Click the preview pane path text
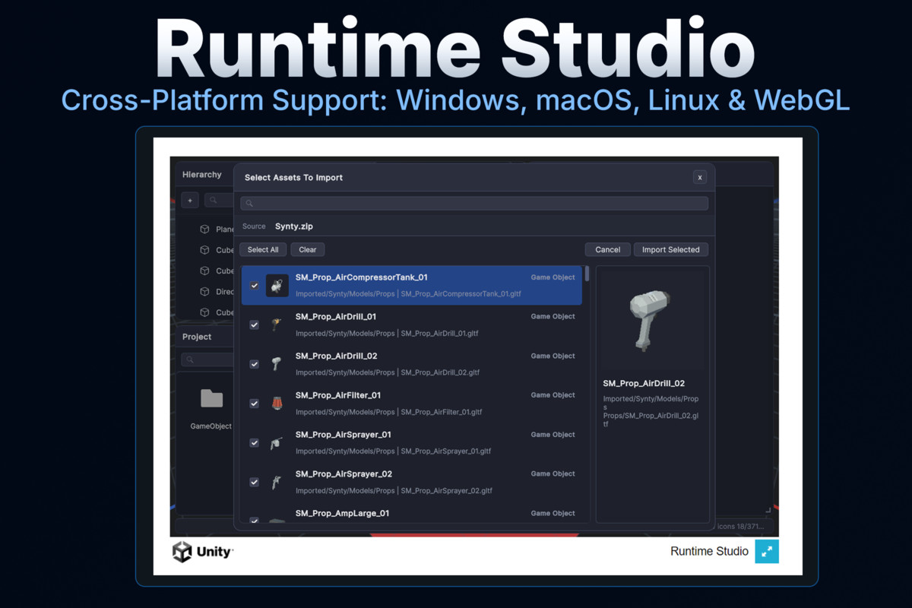Viewport: 912px width, 608px height. 651,411
